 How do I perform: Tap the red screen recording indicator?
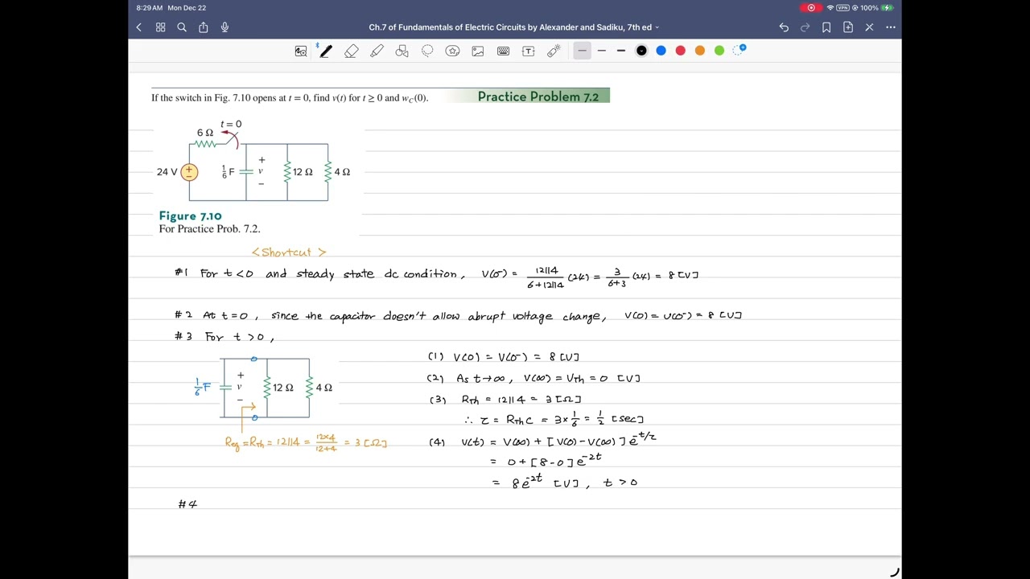tap(811, 8)
